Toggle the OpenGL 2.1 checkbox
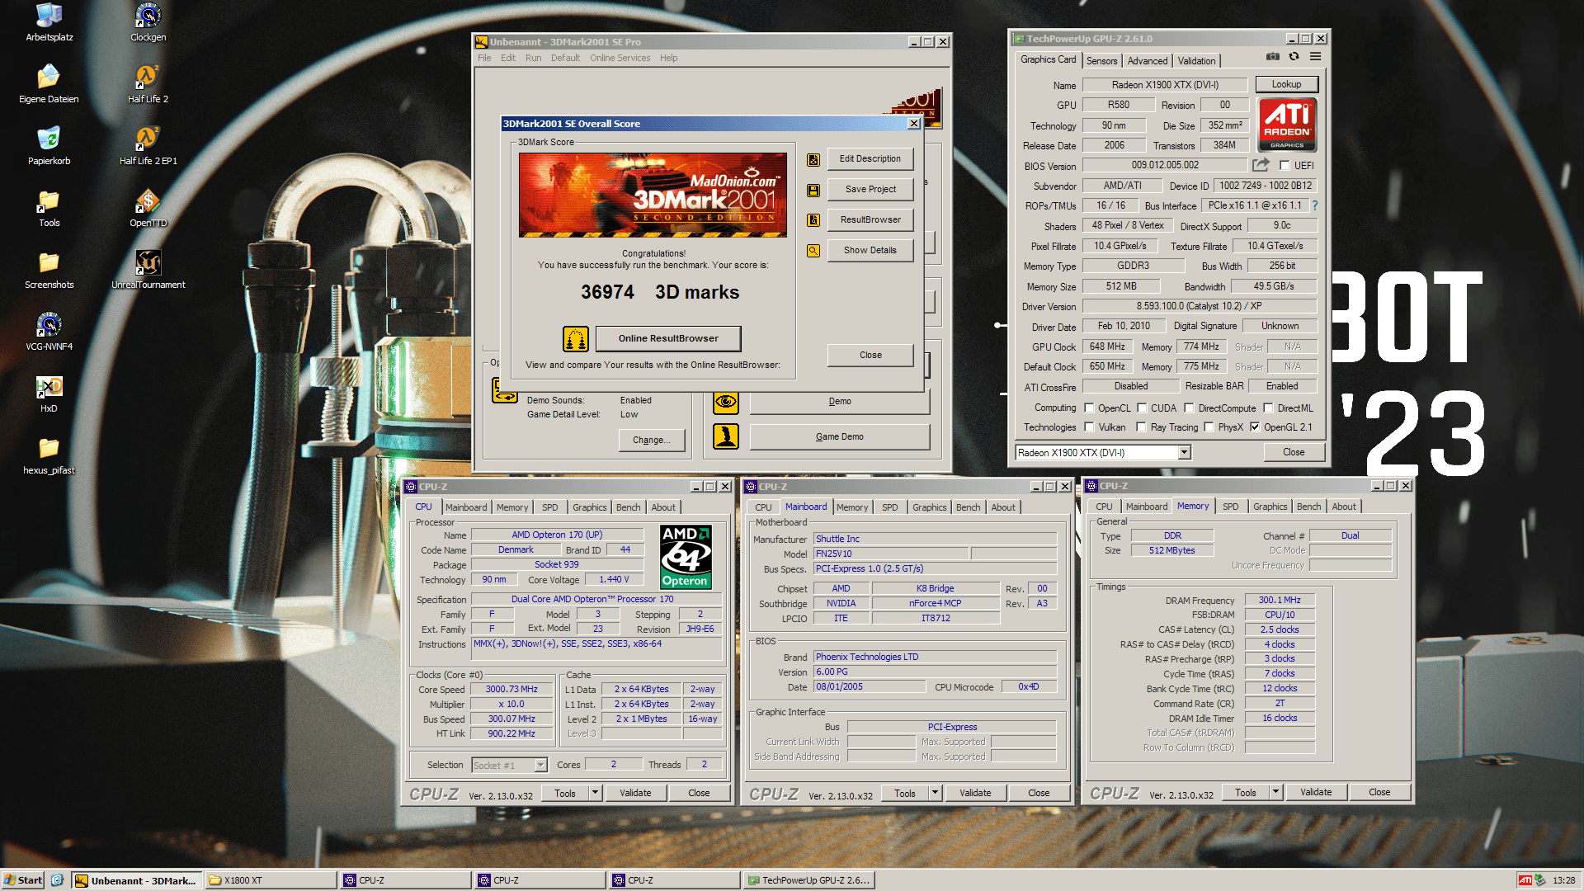The width and height of the screenshot is (1584, 891). click(x=1255, y=427)
